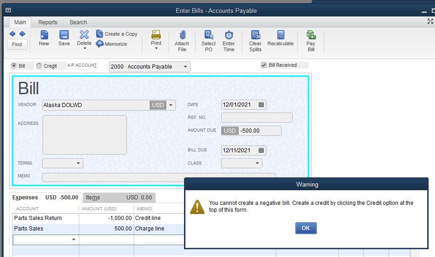This screenshot has height=257, width=435.
Task: Click Clear Splits icon
Action: coord(256,35)
